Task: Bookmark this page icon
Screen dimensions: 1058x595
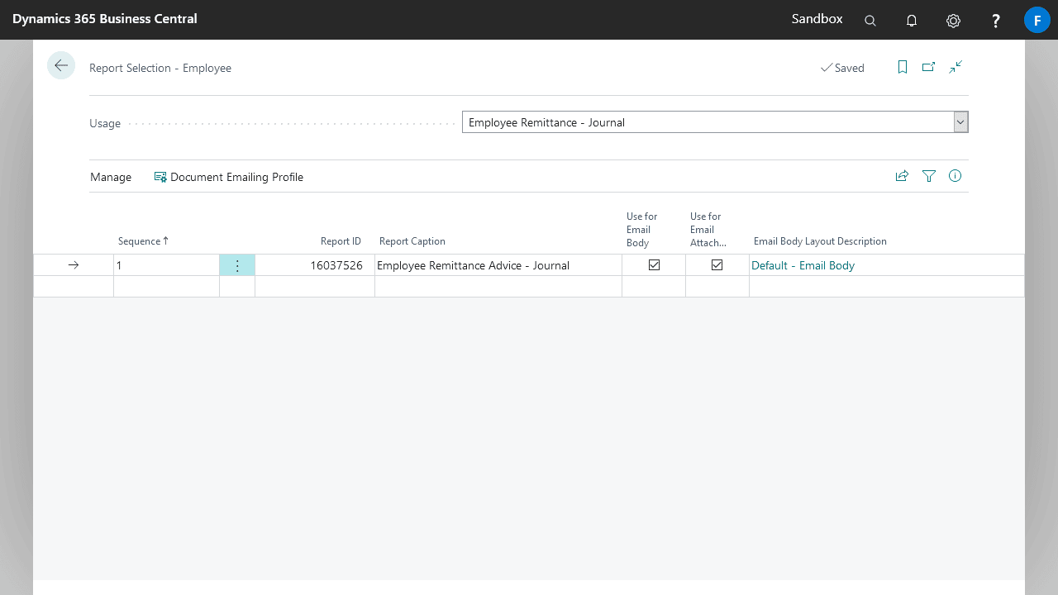Action: click(903, 67)
